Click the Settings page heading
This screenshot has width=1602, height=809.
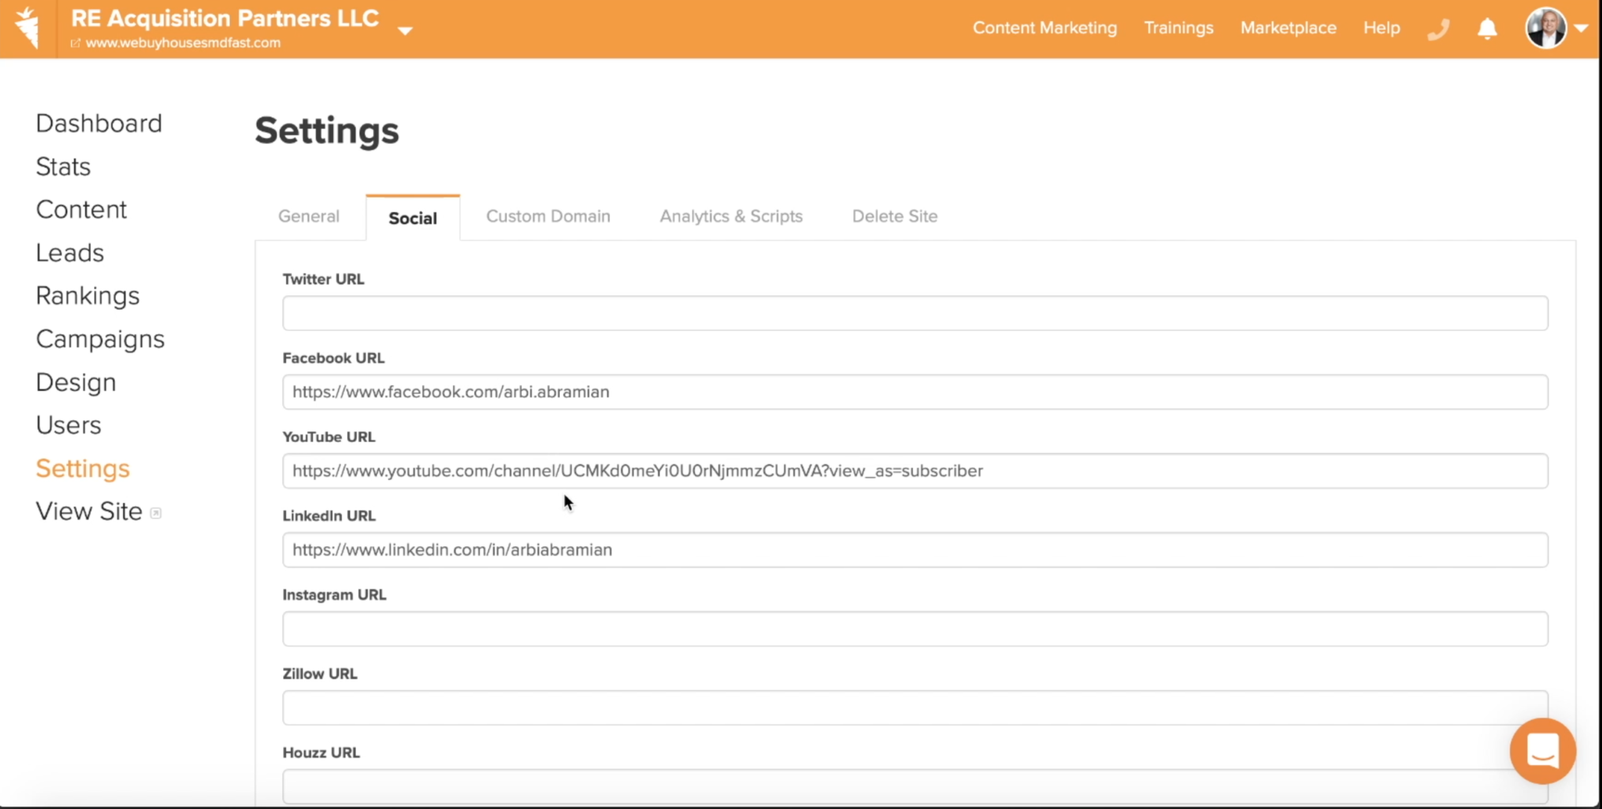click(x=327, y=131)
